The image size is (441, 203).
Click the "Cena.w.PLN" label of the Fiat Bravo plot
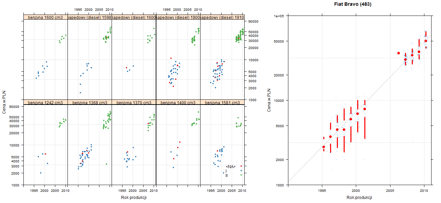269,100
